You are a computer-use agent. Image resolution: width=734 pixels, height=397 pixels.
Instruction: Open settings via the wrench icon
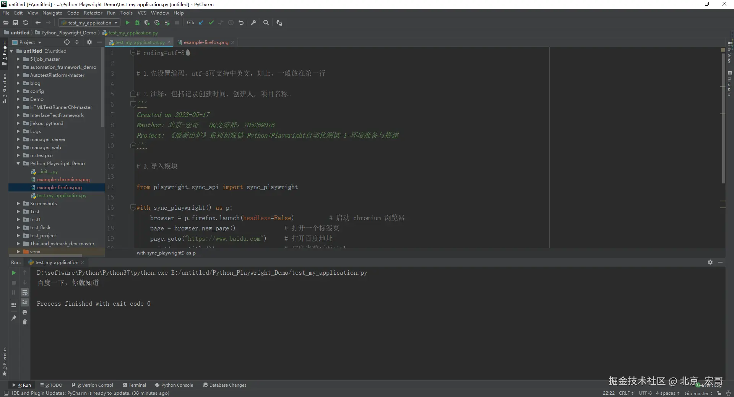pos(253,23)
